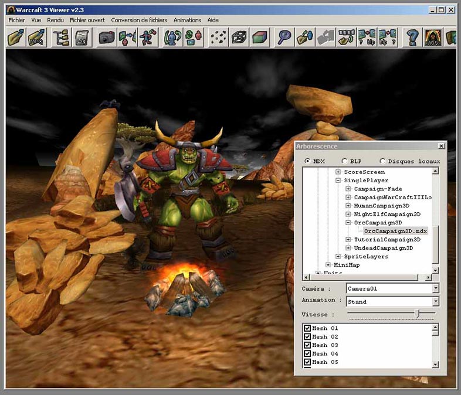Viewport: 461px width, 395px height.
Task: Click the tree's vertical scrollbar down arrow
Action: click(x=435, y=270)
